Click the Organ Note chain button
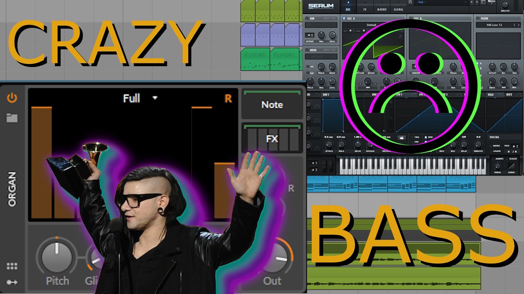Viewport: 524px width, 294px height. (272, 105)
